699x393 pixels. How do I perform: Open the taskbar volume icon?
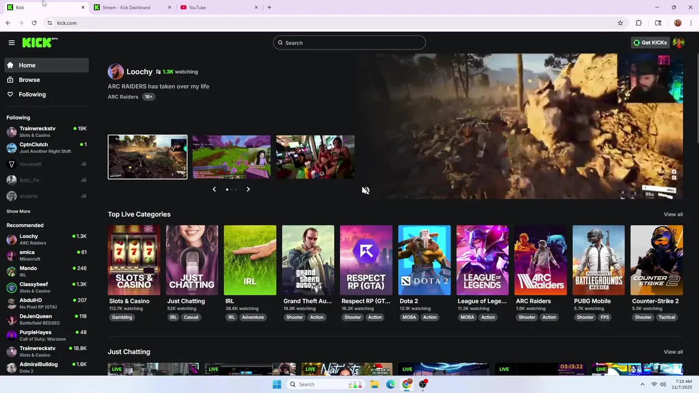[663, 384]
